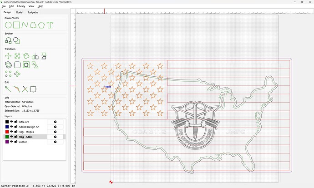Hide the Flag - Stars layer

tap(11, 136)
